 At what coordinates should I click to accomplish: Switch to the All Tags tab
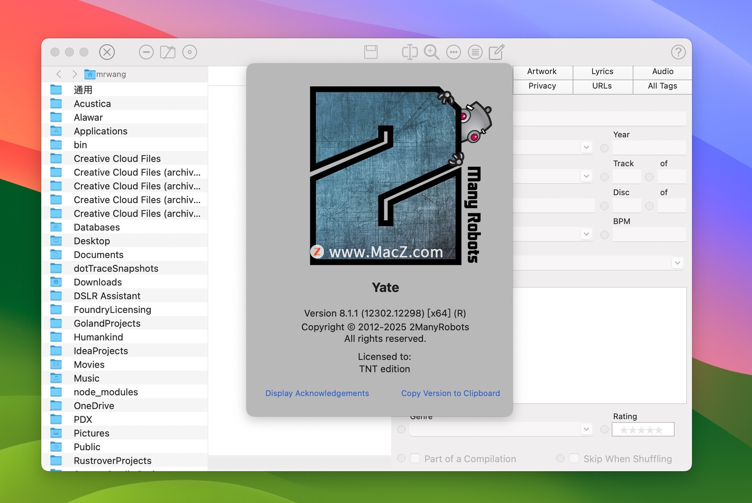[663, 86]
